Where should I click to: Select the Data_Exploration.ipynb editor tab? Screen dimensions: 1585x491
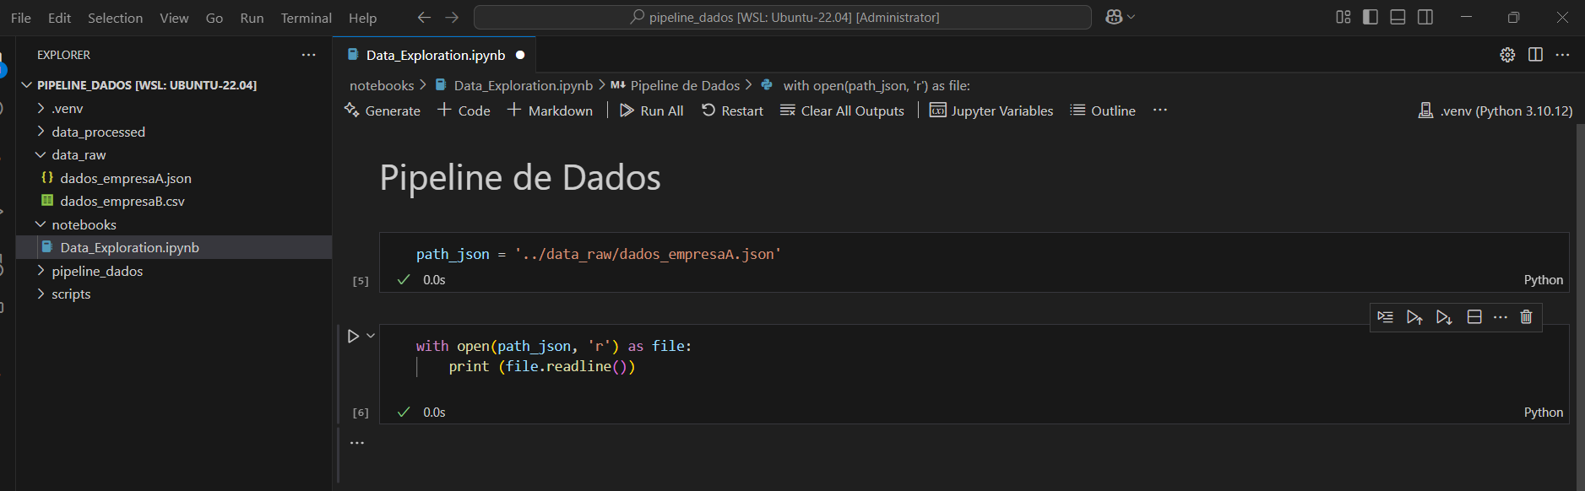(435, 55)
